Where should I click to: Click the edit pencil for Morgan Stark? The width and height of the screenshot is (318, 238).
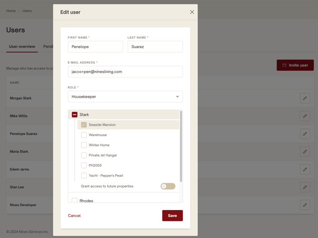tap(305, 98)
